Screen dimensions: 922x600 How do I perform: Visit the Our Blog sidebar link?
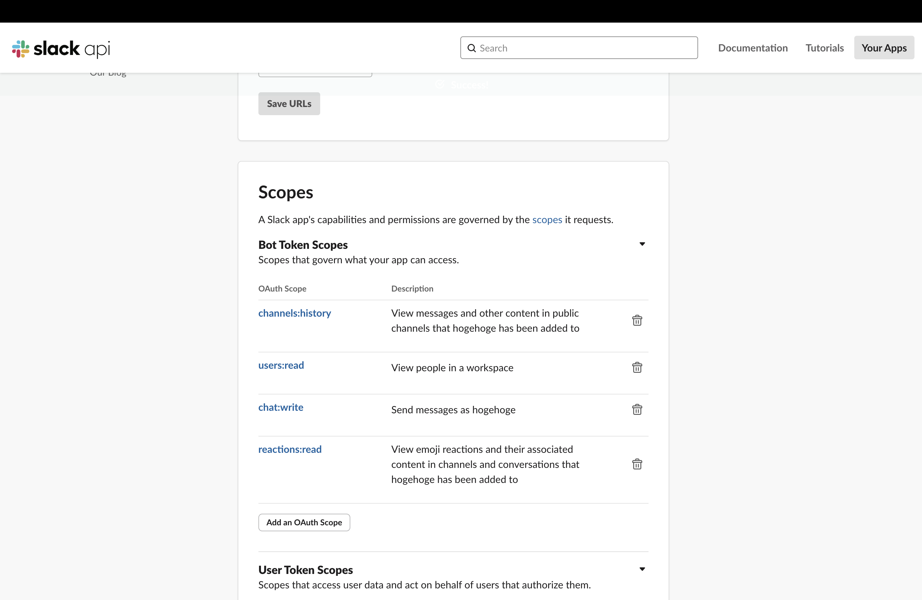tap(108, 73)
